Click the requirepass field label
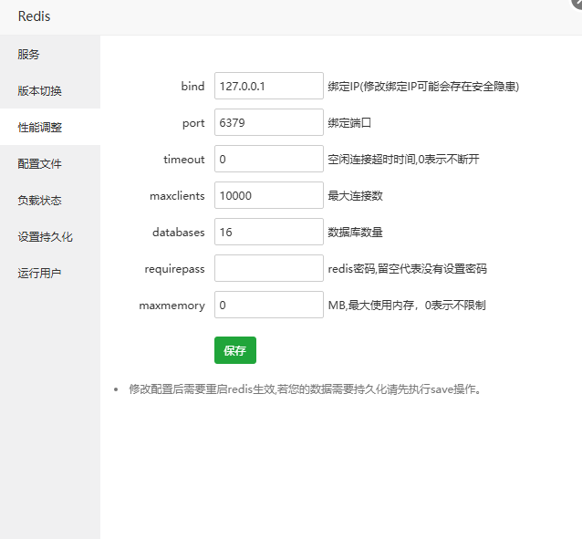This screenshot has height=539, width=582. (x=174, y=269)
